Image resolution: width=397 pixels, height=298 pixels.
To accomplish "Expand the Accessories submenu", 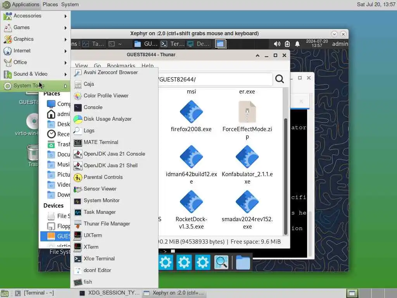I will 35,16.
